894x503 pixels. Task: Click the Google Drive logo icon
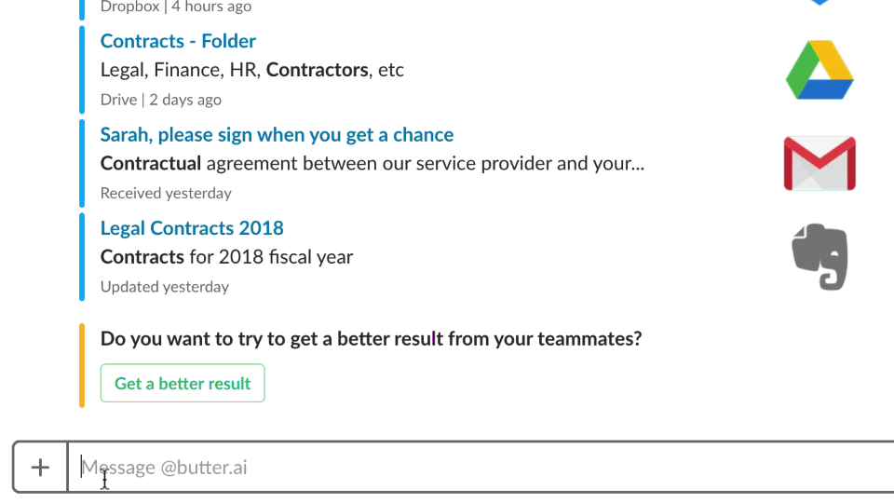point(819,70)
